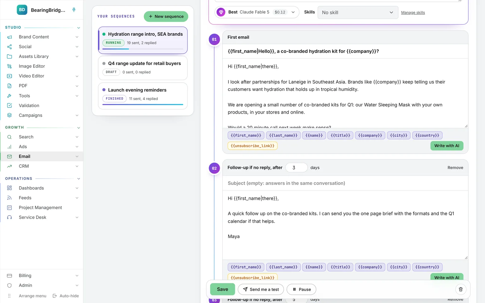Click the Ads bar chart icon

pyautogui.click(x=9, y=147)
